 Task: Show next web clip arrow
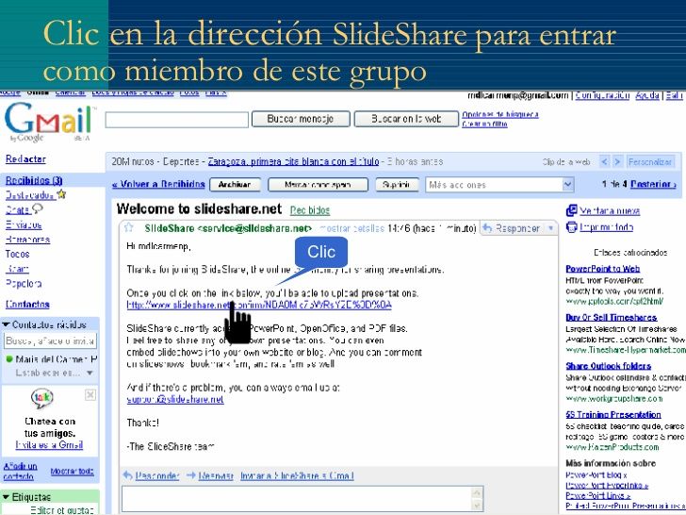(617, 162)
